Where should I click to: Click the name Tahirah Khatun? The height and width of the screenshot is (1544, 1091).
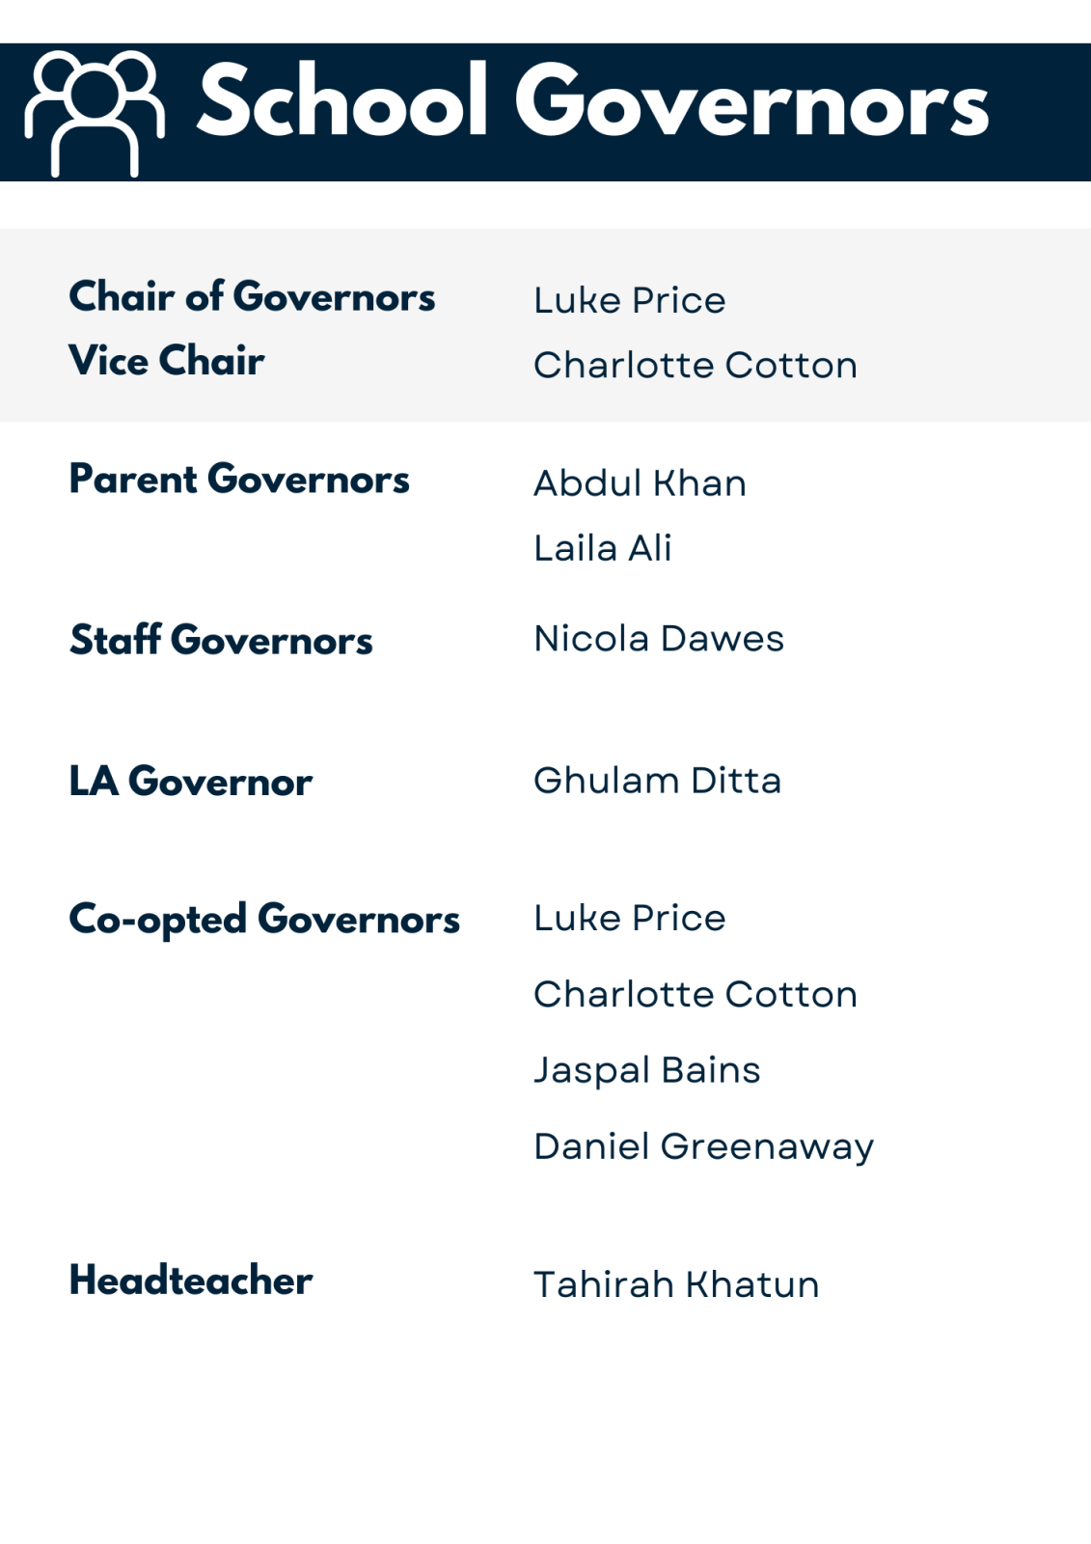coord(675,1285)
